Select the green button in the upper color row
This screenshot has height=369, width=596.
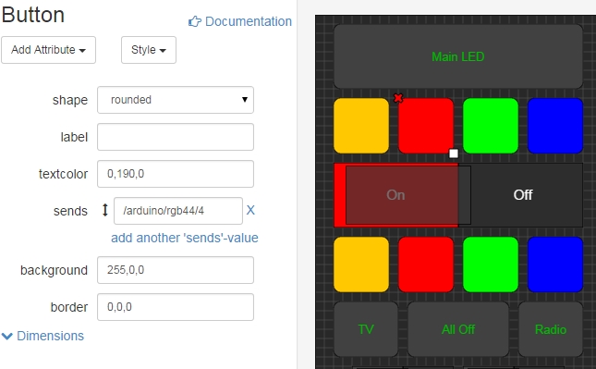pyautogui.click(x=491, y=126)
